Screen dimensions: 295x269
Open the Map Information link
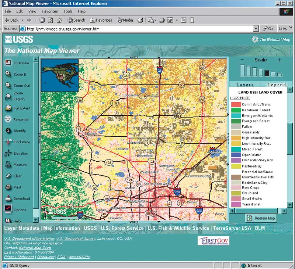[62, 228]
